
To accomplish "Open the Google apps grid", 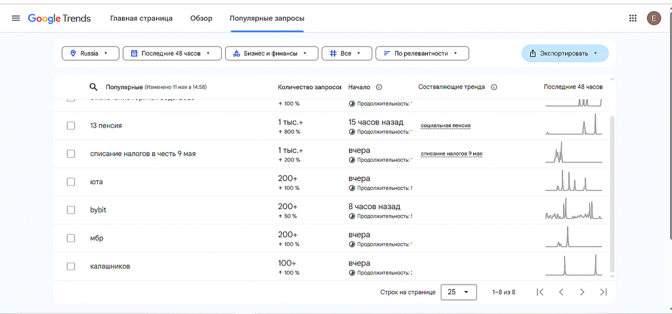I will [633, 18].
